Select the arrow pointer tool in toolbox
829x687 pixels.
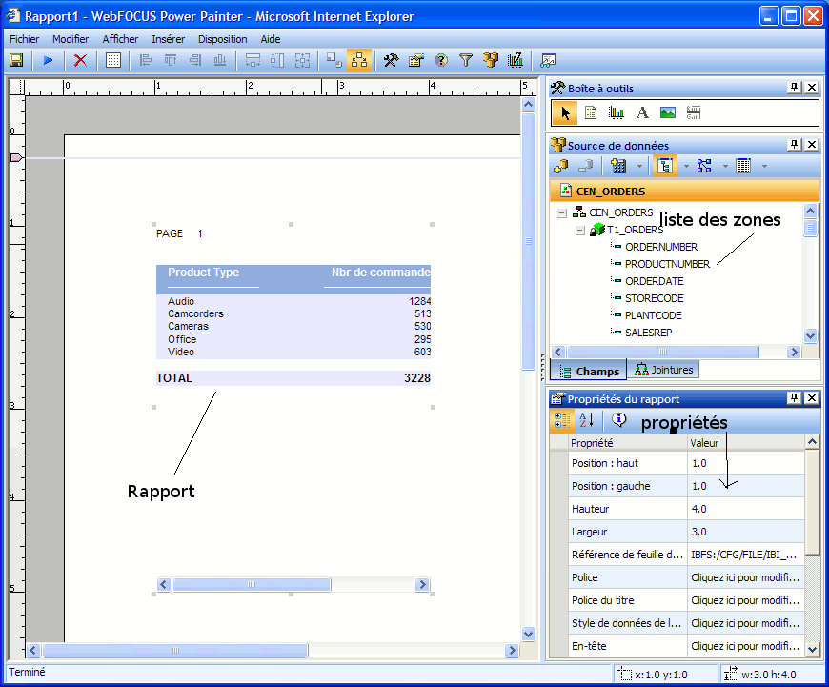565,112
